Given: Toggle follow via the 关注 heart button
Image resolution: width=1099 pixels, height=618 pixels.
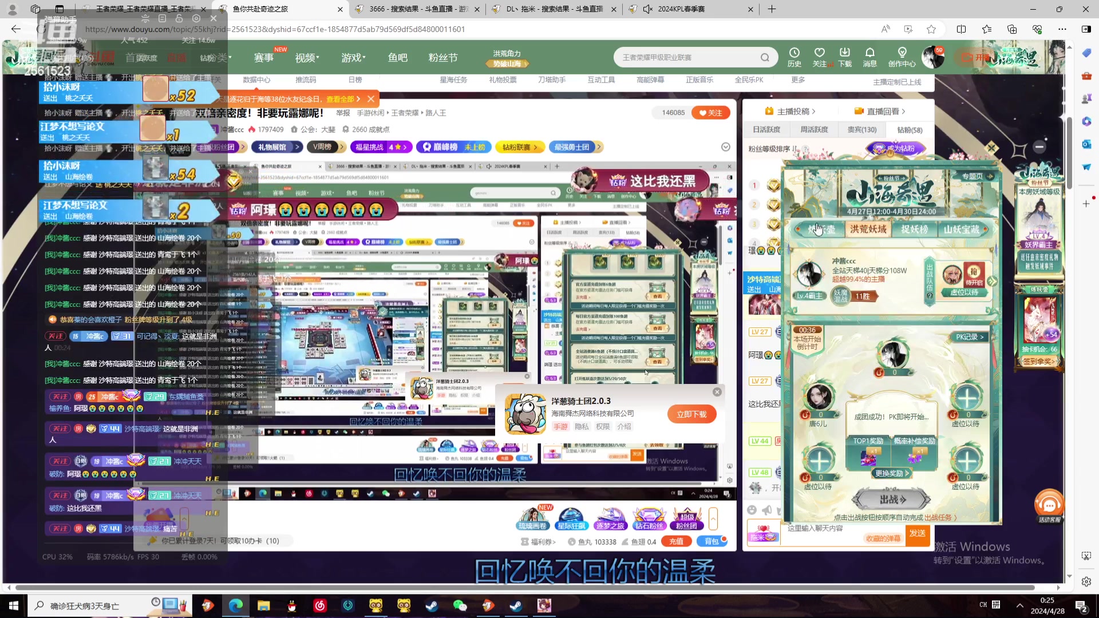Looking at the screenshot, I should click(710, 112).
